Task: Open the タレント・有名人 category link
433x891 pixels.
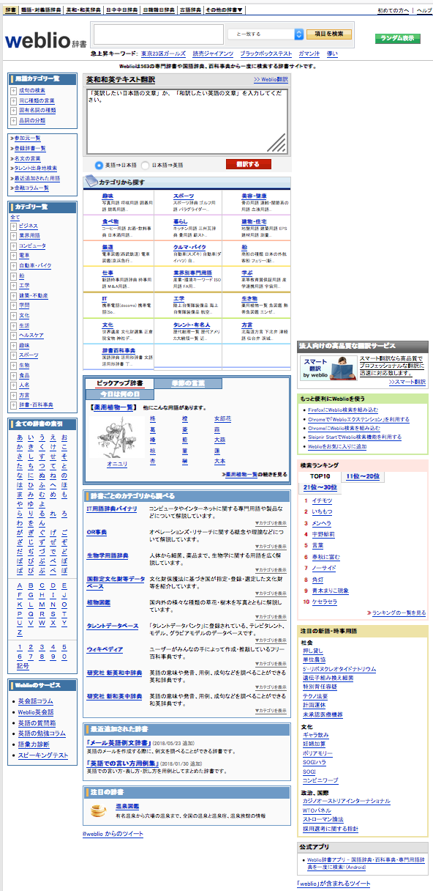Action: click(x=192, y=325)
